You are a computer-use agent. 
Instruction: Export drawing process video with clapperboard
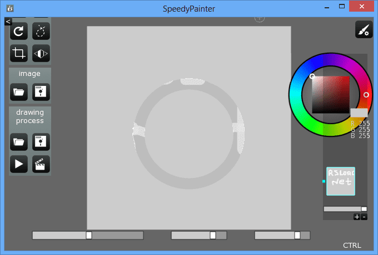[x=41, y=164]
